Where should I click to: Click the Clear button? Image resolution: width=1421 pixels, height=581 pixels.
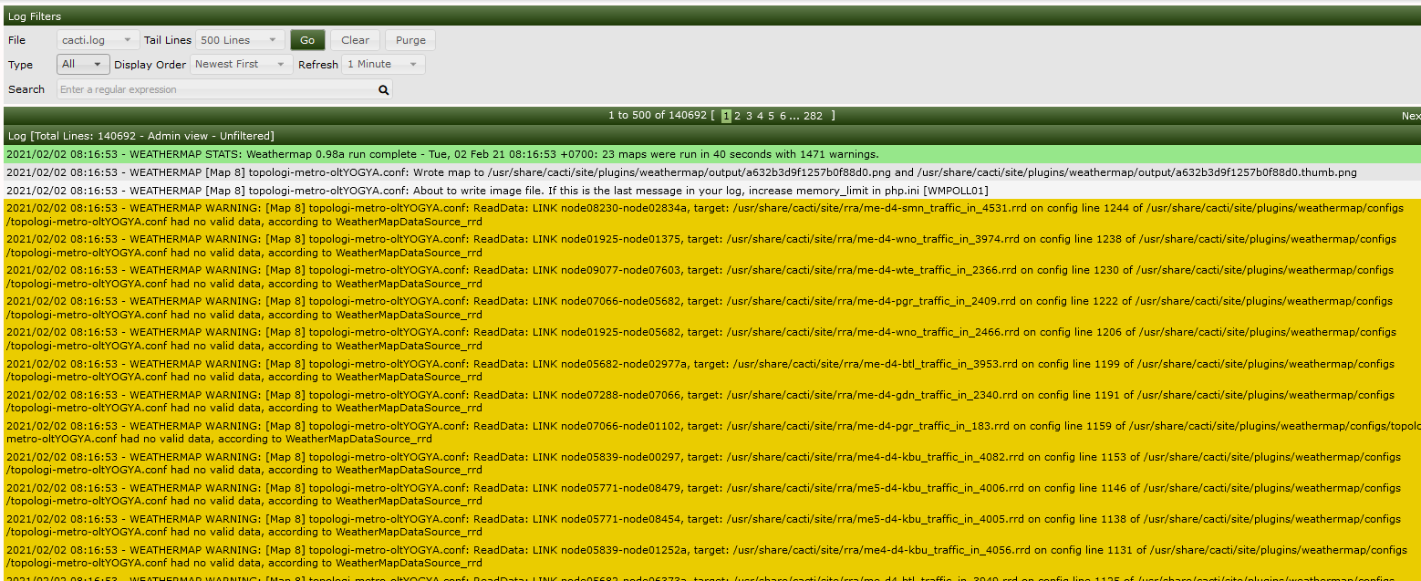355,39
